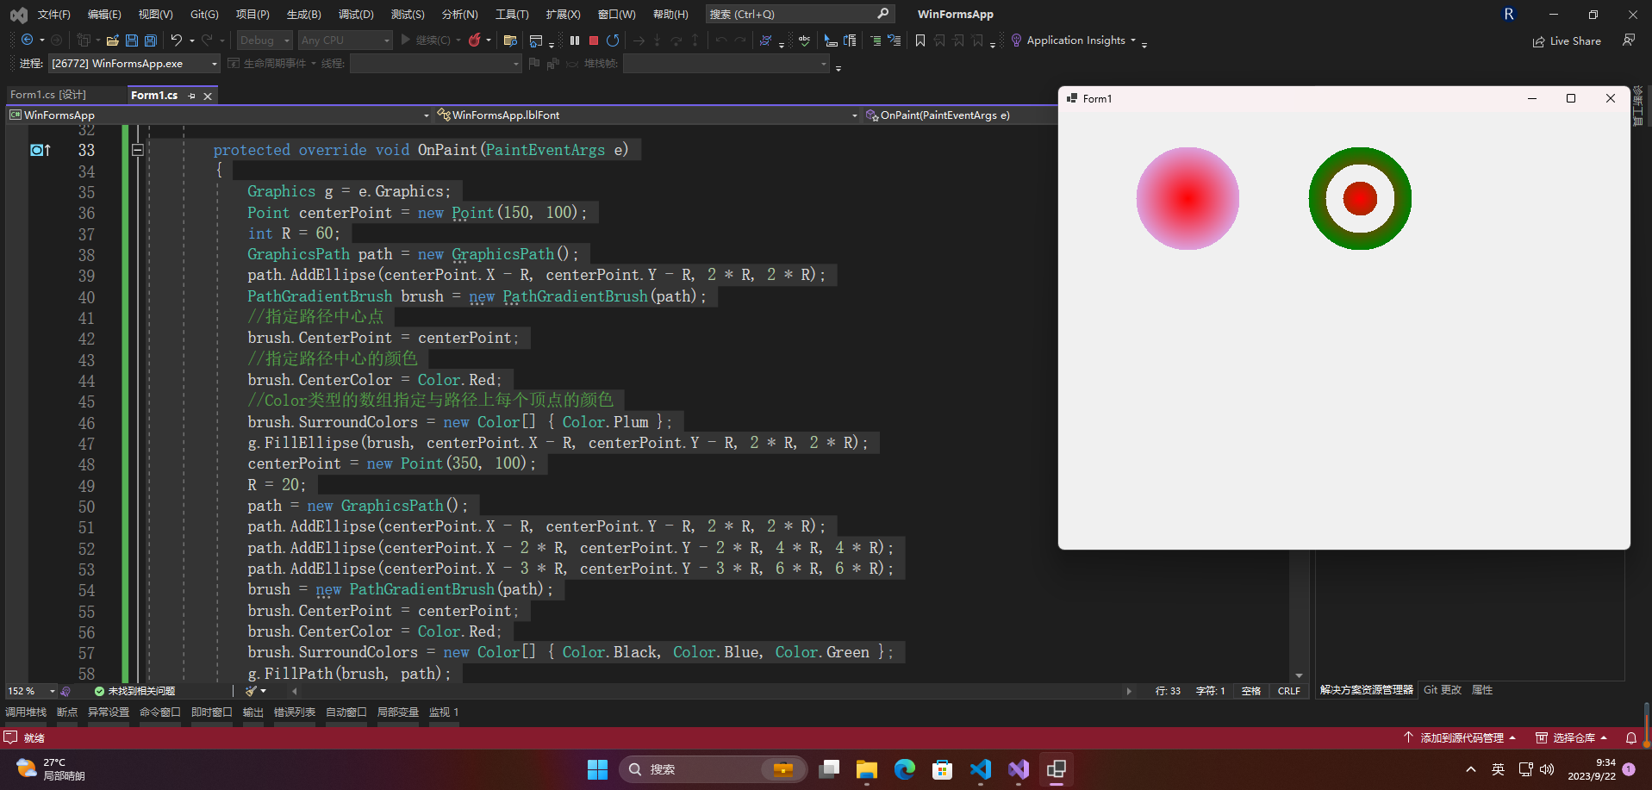1652x790 pixels.
Task: Click the red-pink gradient circle in Form1
Action: coord(1188,198)
